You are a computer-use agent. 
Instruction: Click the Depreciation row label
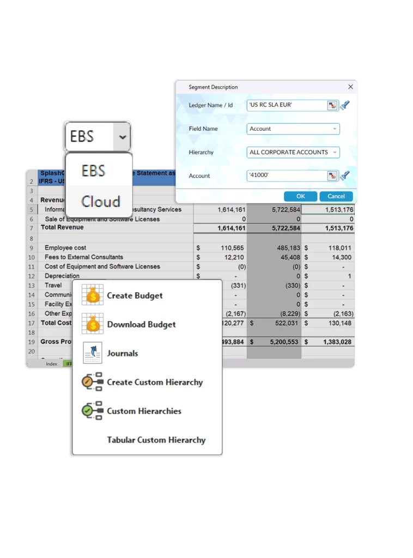click(62, 276)
